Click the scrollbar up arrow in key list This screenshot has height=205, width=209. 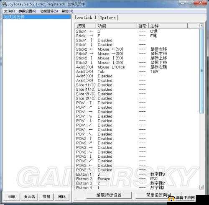[x=201, y=26]
